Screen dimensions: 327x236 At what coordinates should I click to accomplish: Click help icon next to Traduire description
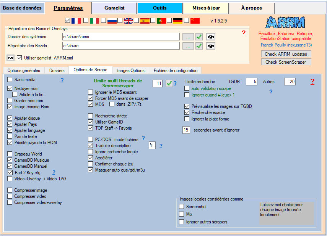point(161,146)
